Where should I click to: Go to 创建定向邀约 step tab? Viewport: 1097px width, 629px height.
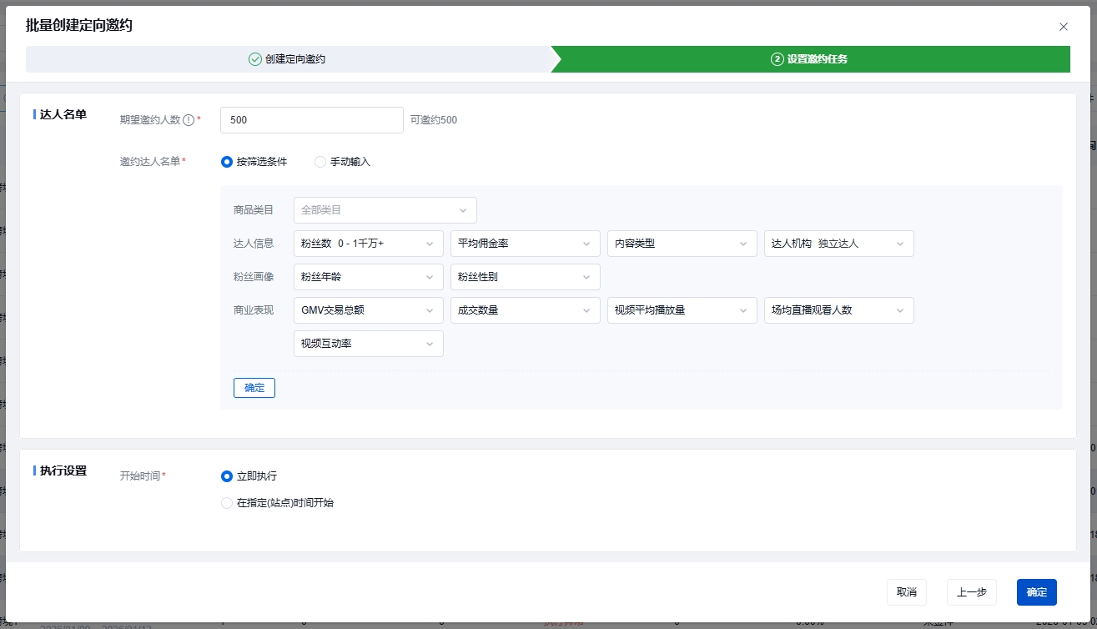[288, 59]
